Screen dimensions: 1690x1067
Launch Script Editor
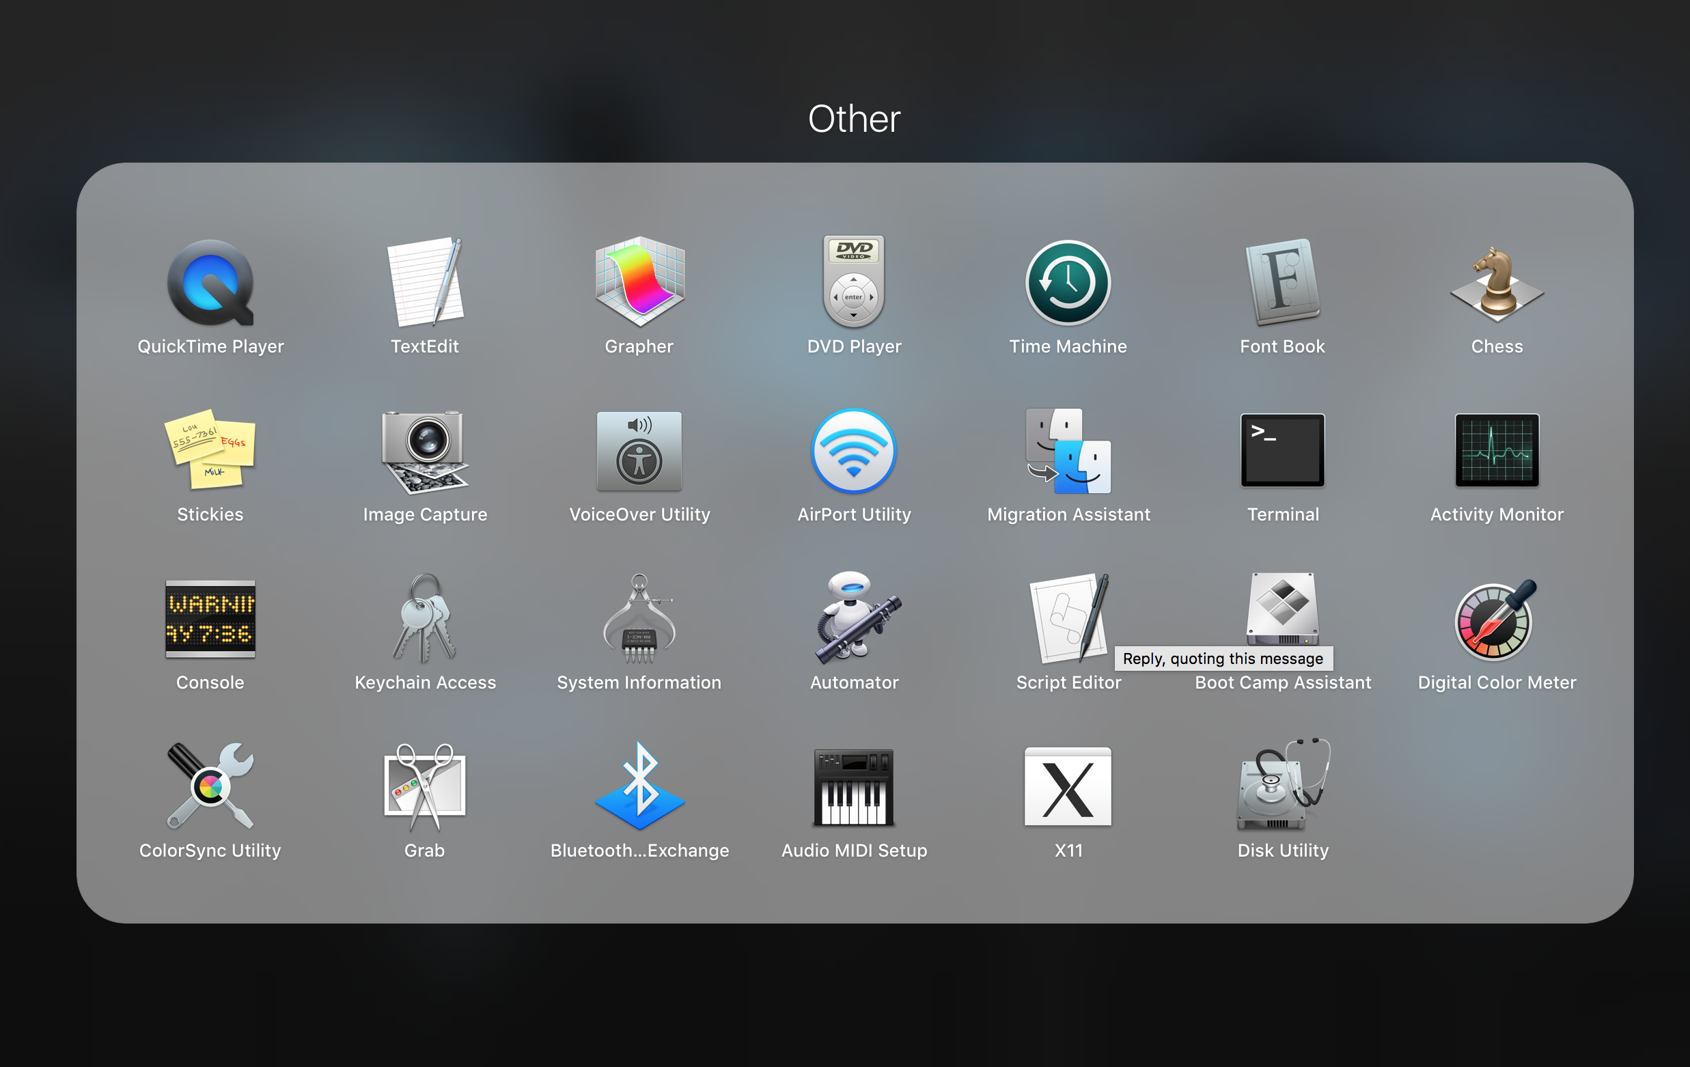tap(1068, 619)
